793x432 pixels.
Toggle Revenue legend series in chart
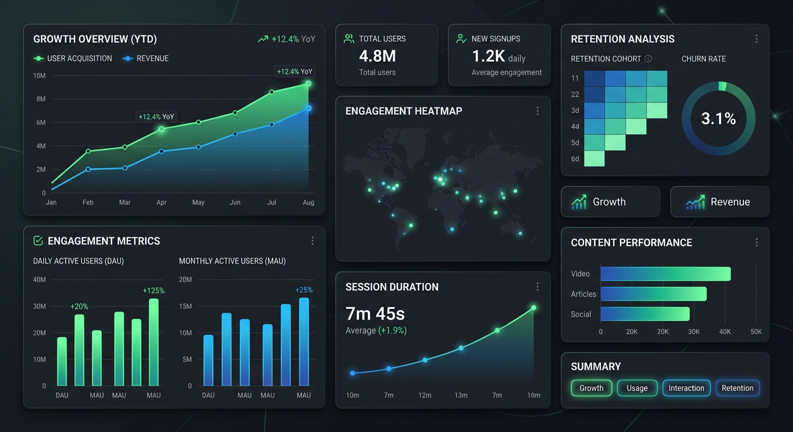click(145, 58)
